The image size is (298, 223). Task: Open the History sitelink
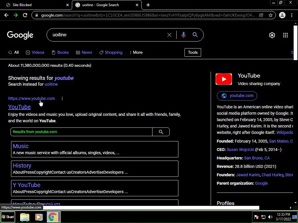[x=22, y=166]
